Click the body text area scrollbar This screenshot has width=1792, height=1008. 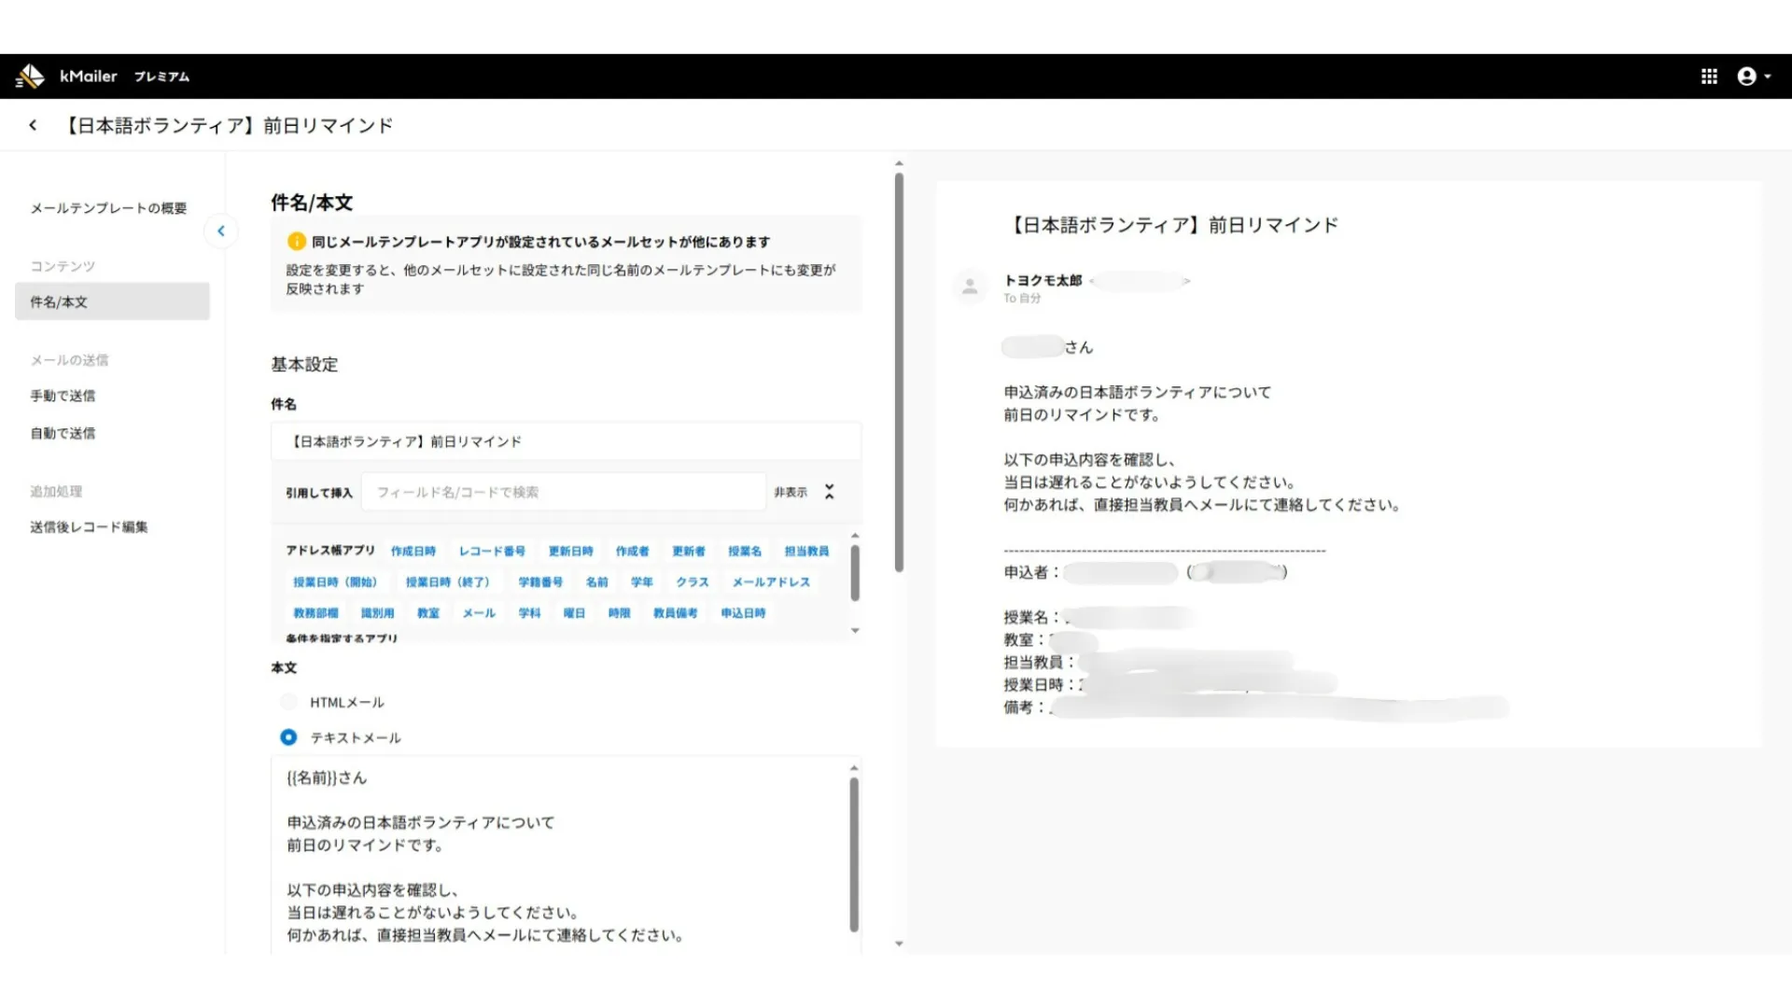(x=853, y=854)
